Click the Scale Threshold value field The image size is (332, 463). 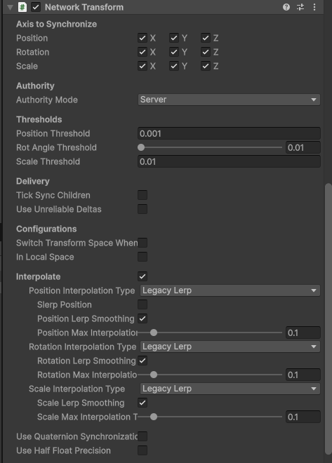[229, 161]
